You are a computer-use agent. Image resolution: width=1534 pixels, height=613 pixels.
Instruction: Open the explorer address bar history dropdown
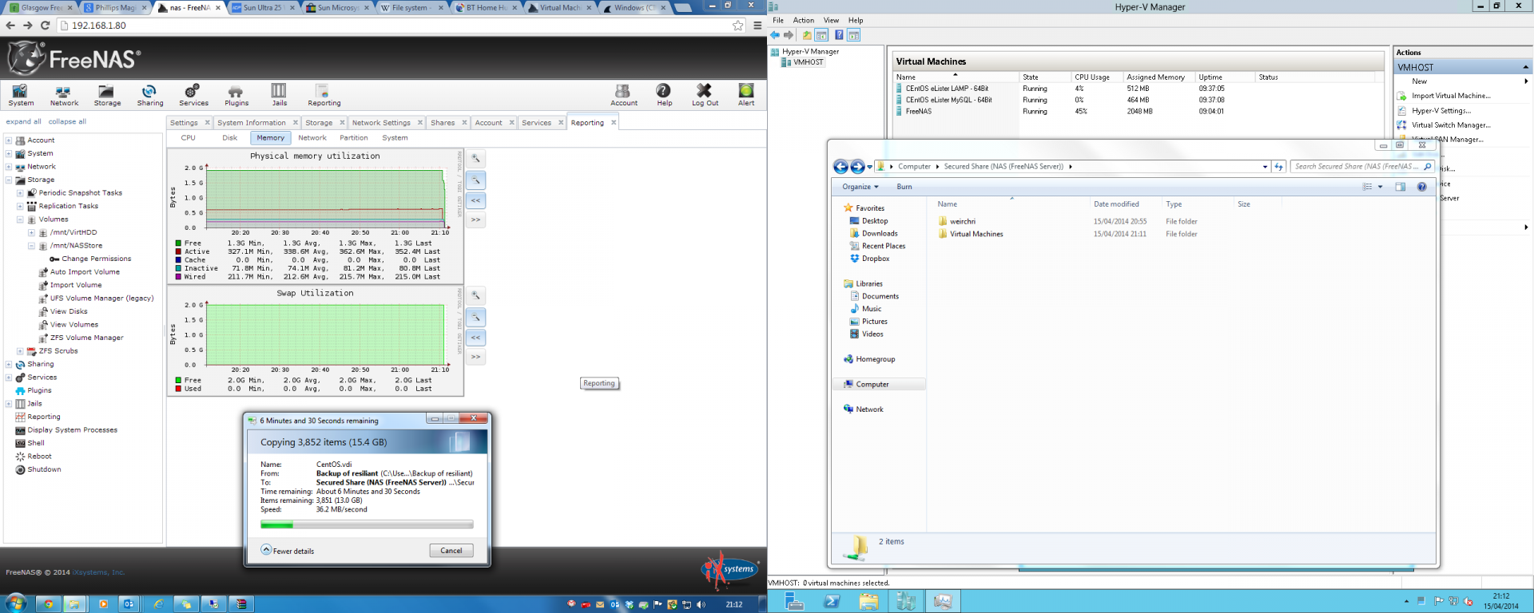point(1265,167)
